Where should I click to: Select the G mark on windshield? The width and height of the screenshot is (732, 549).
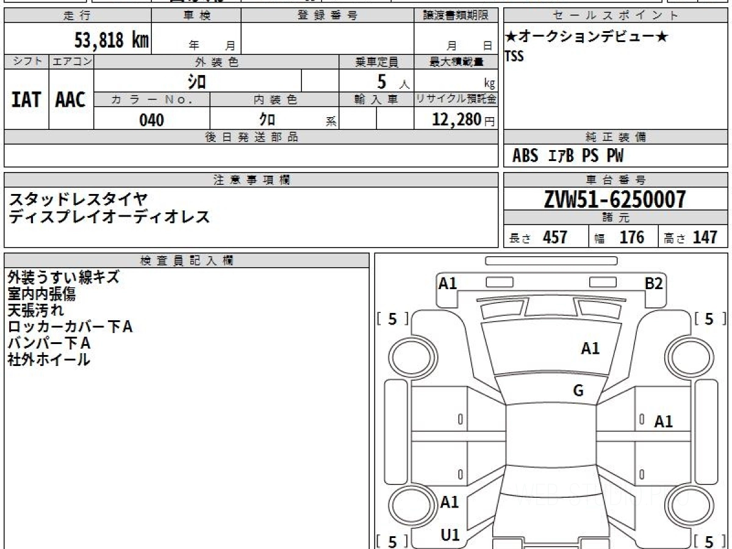click(x=578, y=391)
